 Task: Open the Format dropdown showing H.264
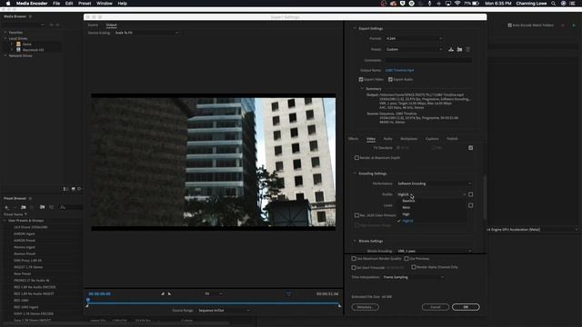click(414, 38)
